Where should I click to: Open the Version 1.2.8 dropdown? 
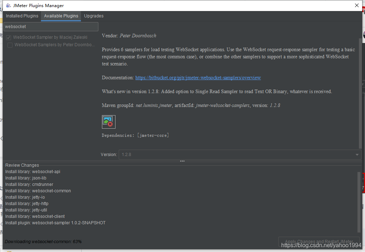click(x=240, y=155)
